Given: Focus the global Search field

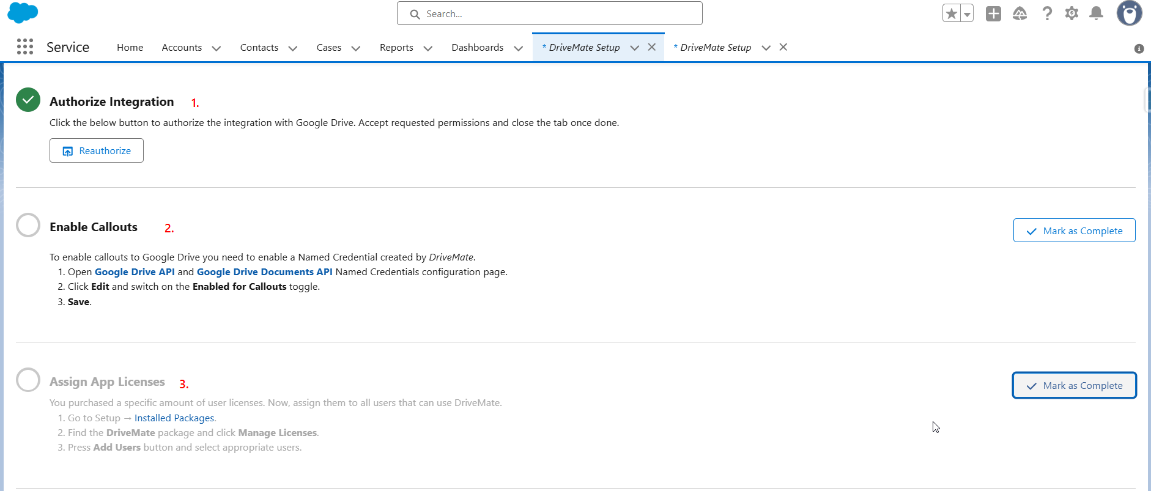Looking at the screenshot, I should [x=549, y=13].
